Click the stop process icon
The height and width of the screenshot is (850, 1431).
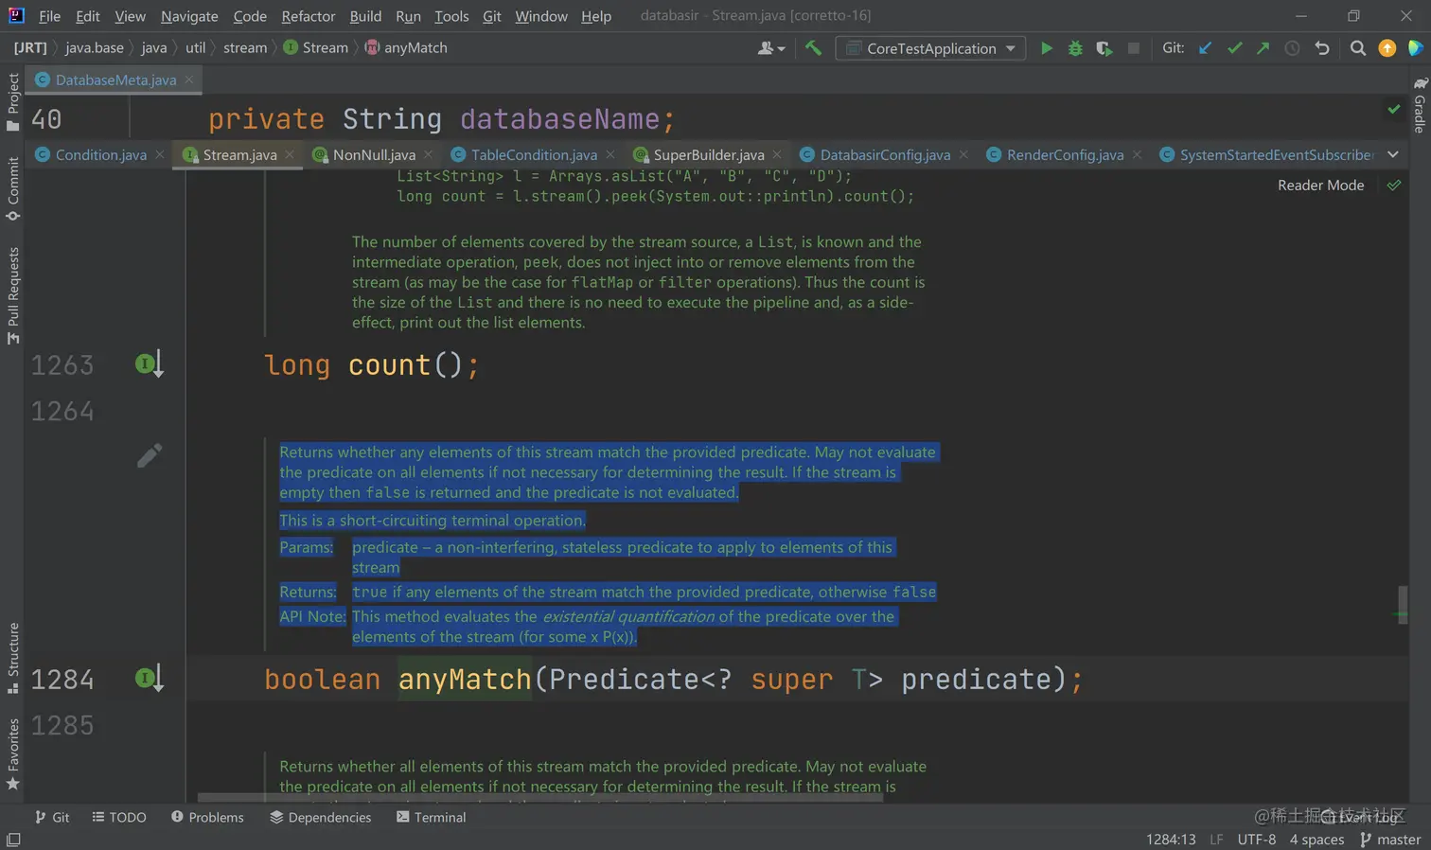pyautogui.click(x=1133, y=48)
